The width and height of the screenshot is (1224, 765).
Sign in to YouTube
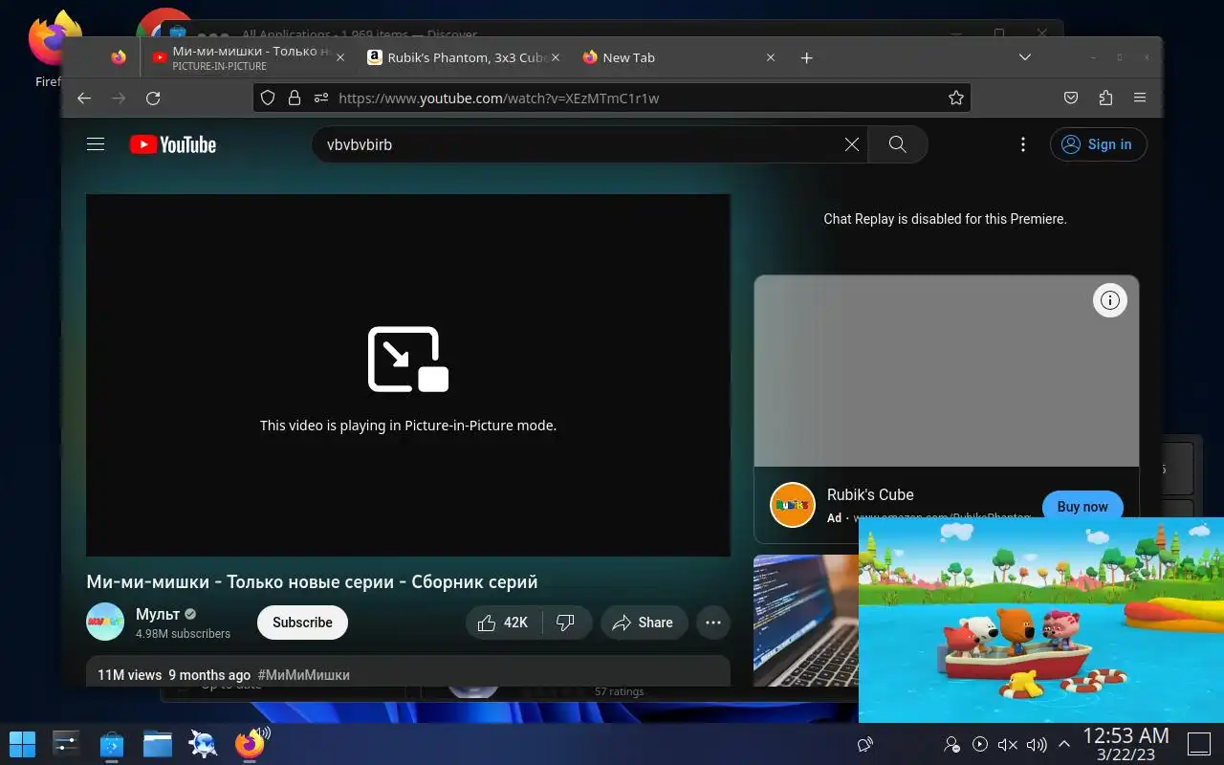1098,144
